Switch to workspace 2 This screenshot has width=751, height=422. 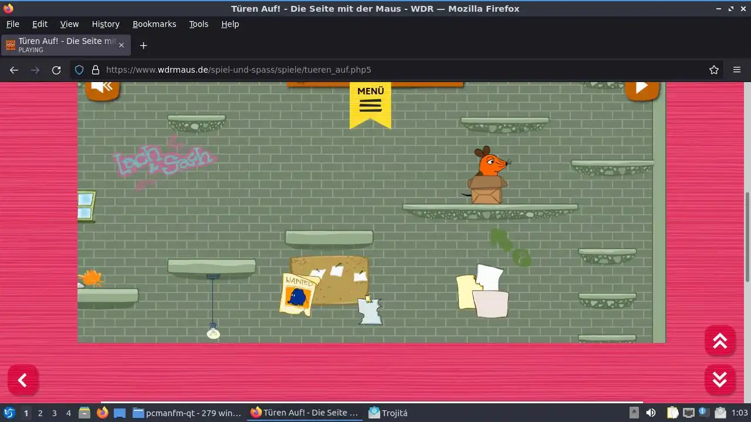40,413
